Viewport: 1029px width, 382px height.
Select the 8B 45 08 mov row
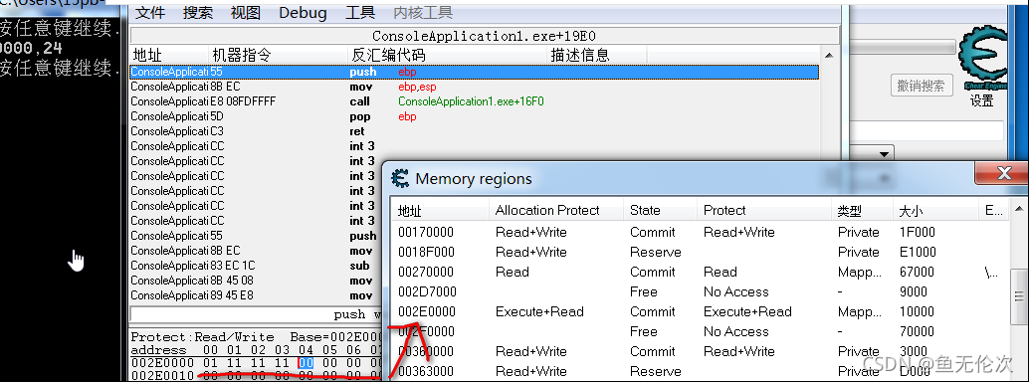click(256, 281)
